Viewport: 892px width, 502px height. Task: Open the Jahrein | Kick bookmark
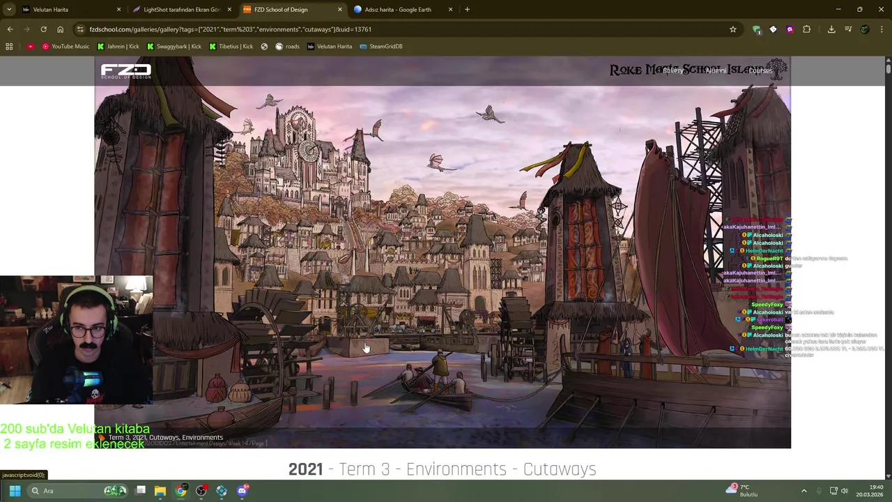pos(120,46)
